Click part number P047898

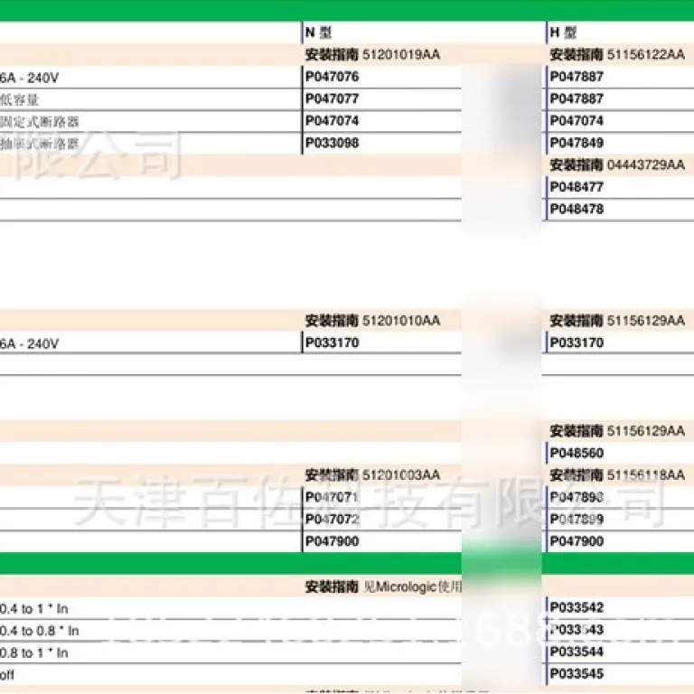577,497
